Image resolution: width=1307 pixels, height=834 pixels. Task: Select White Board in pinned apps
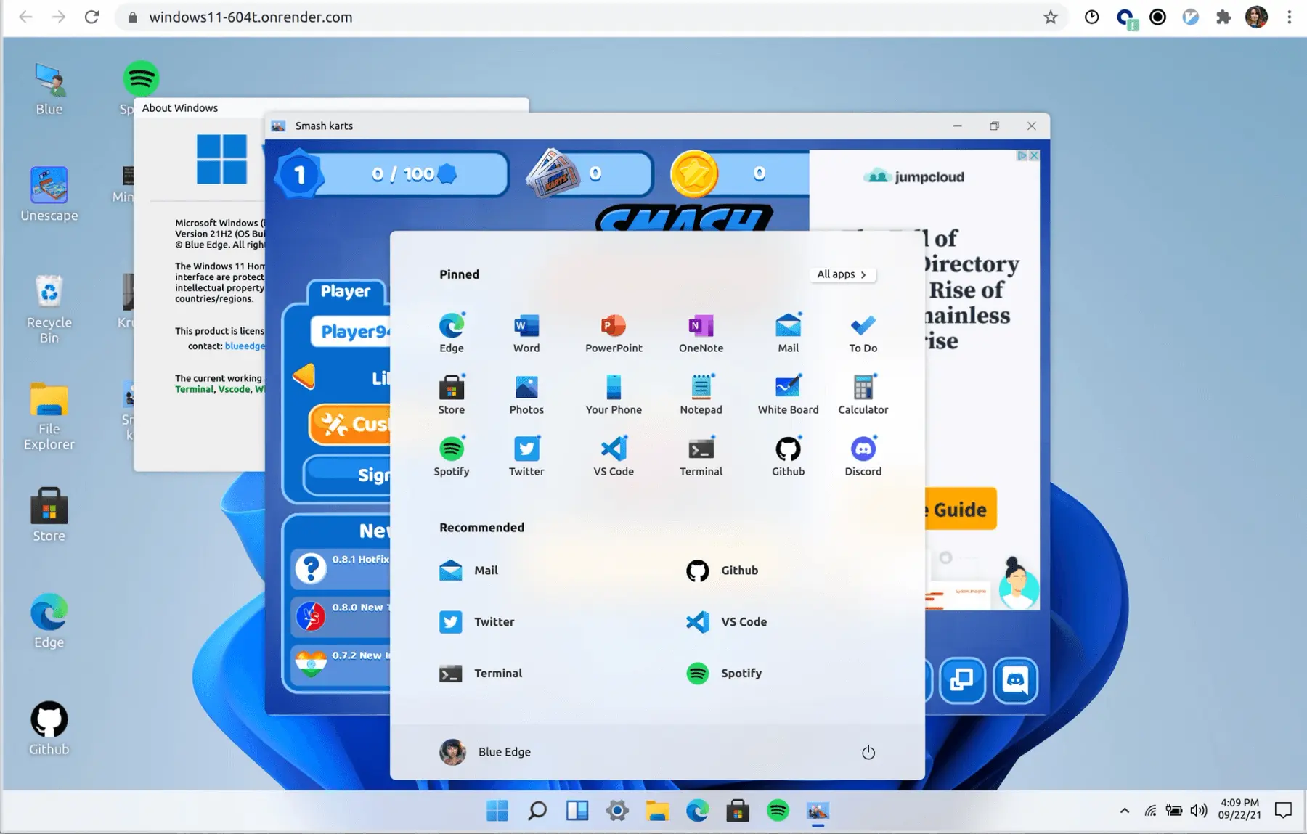[788, 394]
